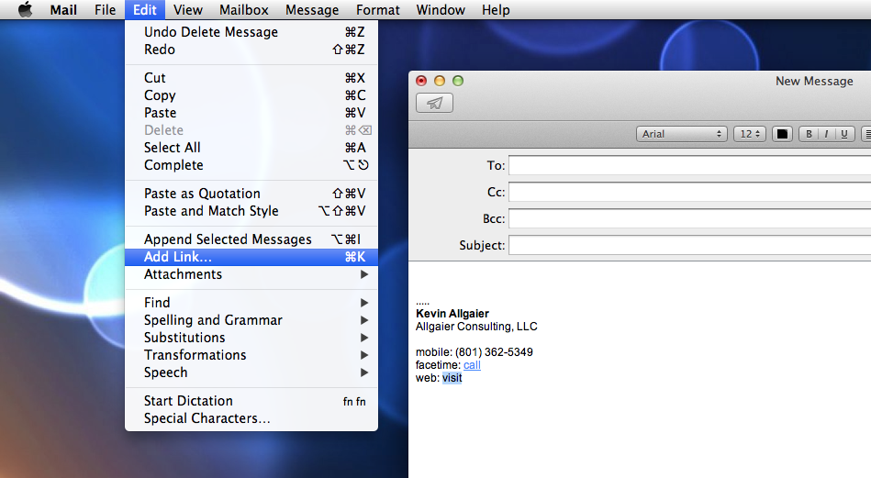Viewport: 871px width, 478px height.
Task: Choose Paste as Quotation
Action: click(x=251, y=194)
